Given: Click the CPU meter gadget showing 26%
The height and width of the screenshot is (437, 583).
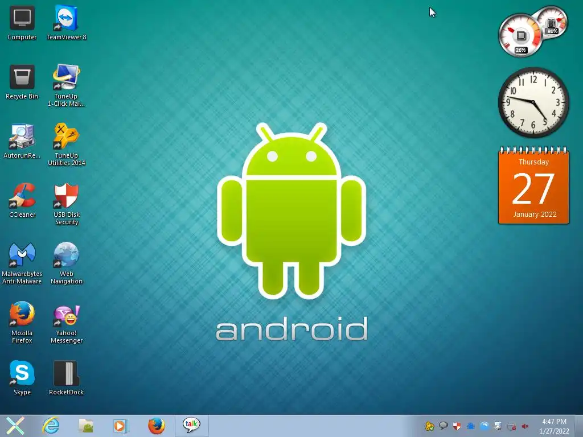Looking at the screenshot, I should point(520,36).
